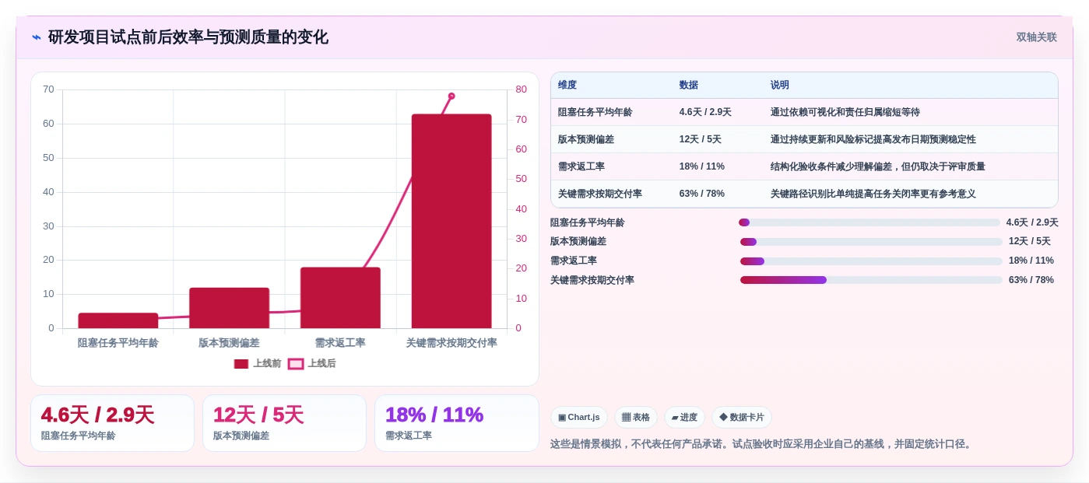Click the 18% / 11% table cell
Viewport: 1089px width, 483px height.
click(x=702, y=166)
